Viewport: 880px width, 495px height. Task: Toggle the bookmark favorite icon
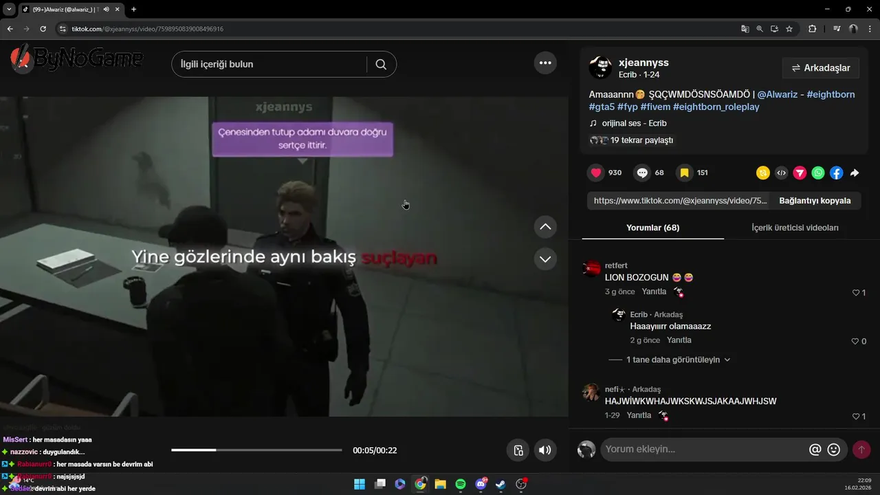click(685, 173)
